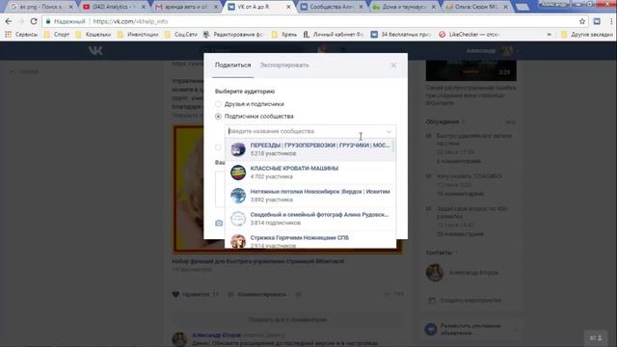Click the avatar of КЛАССНЫЕ КРОВАТИ-МАШИНЫ
Viewport: 617px width, 347px height.
coord(238,173)
